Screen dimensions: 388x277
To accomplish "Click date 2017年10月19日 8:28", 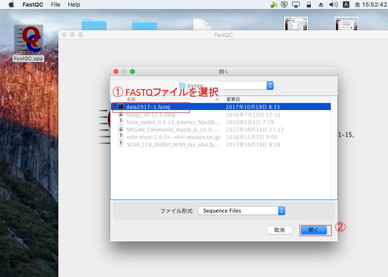I will [253, 144].
